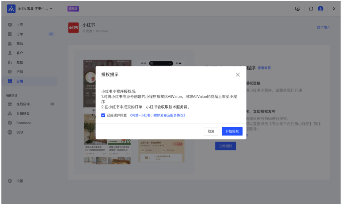Select 应用 in the sidebar
This screenshot has height=204, width=342.
click(x=30, y=81)
